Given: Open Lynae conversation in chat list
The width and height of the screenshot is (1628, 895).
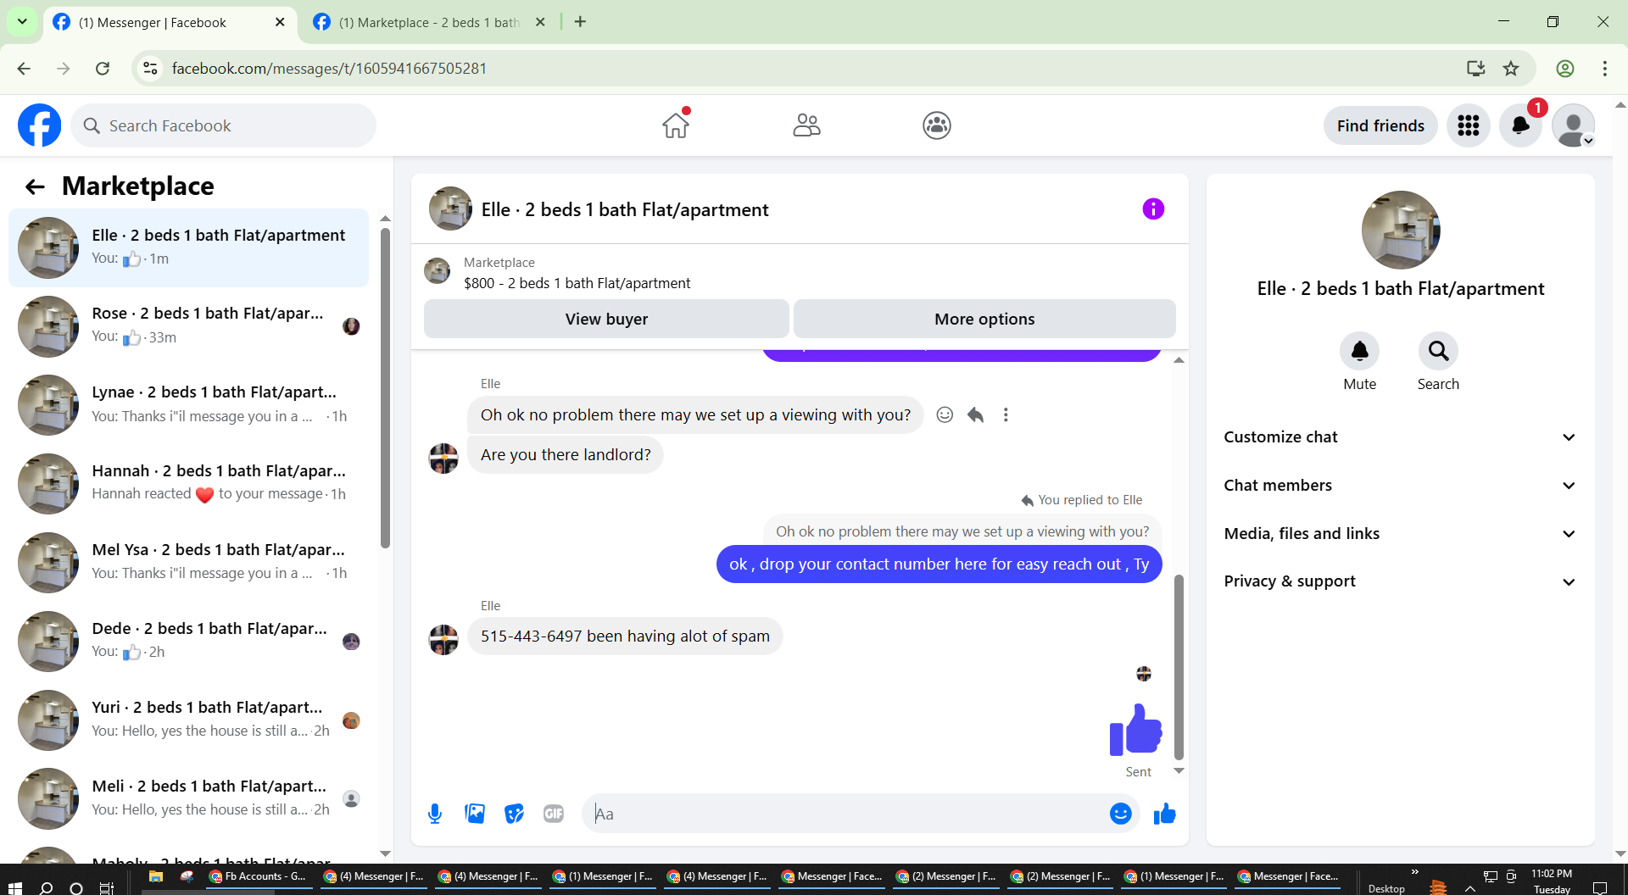Looking at the screenshot, I should coord(188,405).
